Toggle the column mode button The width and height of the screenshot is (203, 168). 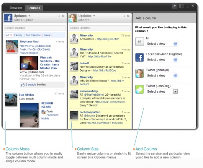pos(181,6)
